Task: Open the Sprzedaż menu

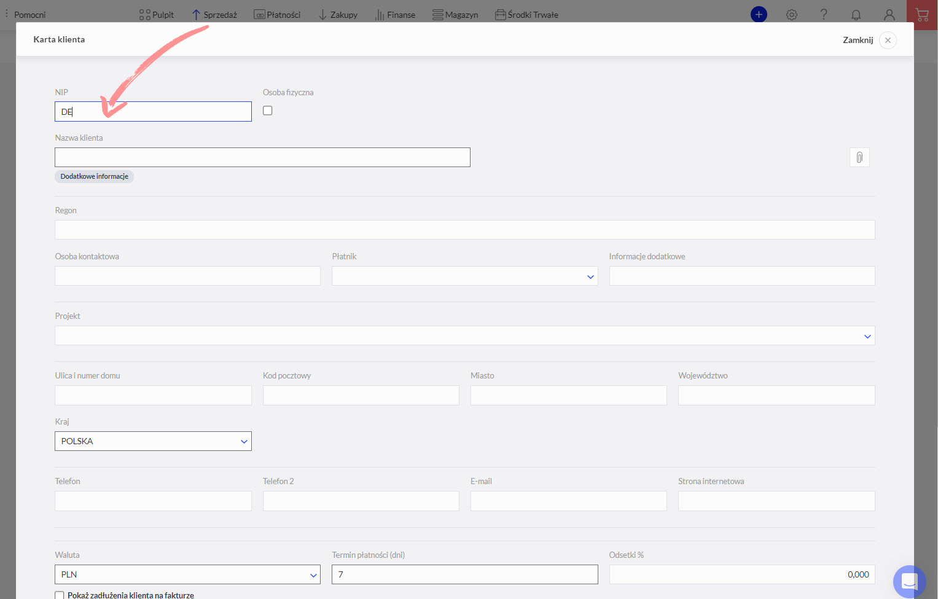Action: tap(214, 15)
